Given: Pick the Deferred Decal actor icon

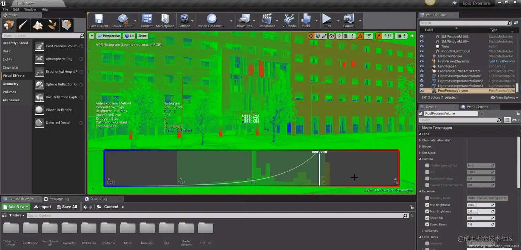Looking at the screenshot, I should coord(39,123).
